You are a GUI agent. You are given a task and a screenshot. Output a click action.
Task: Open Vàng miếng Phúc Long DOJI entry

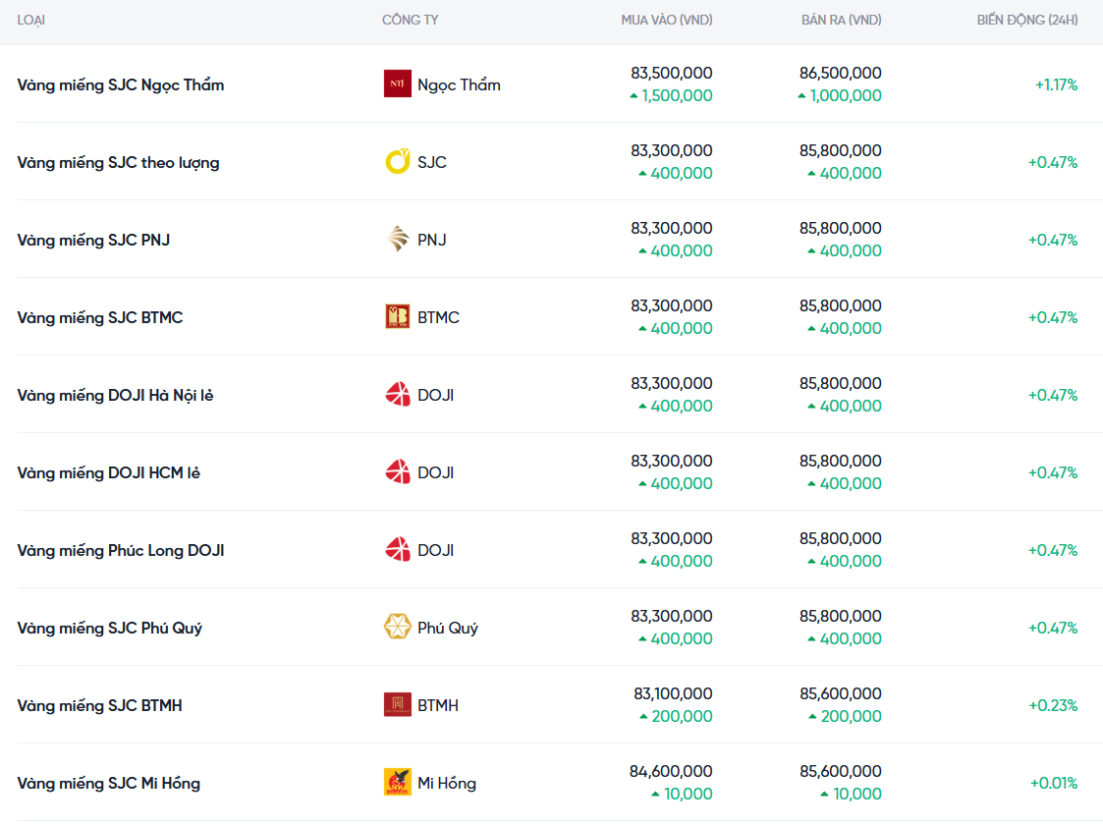point(120,550)
